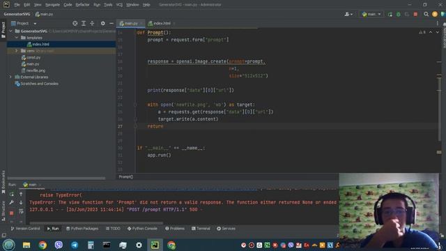This screenshot has width=446, height=251.
Task: Open the Problems tool window
Action: click(x=175, y=229)
